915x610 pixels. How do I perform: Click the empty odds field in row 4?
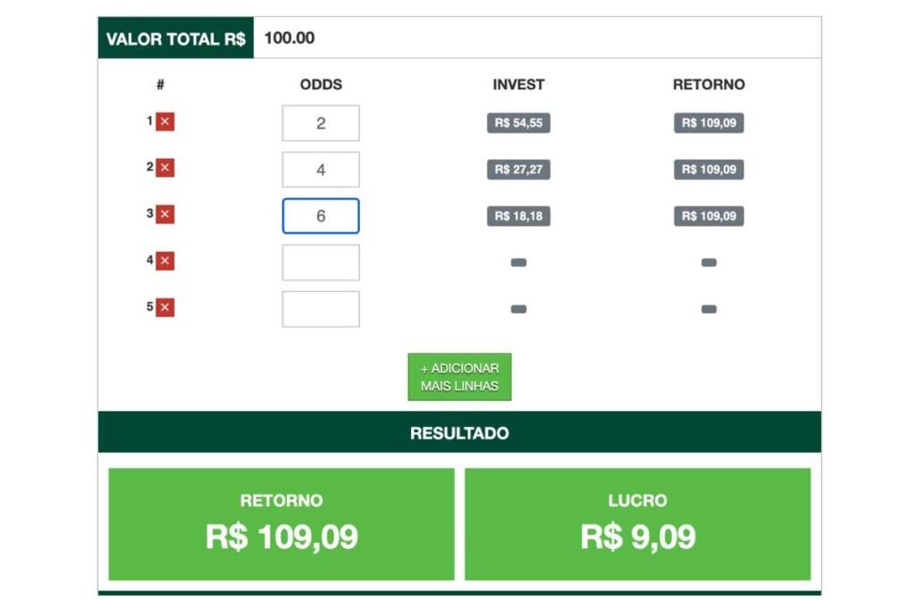(321, 263)
